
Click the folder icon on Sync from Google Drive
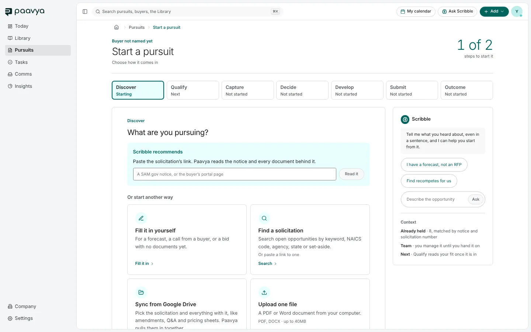(x=141, y=293)
